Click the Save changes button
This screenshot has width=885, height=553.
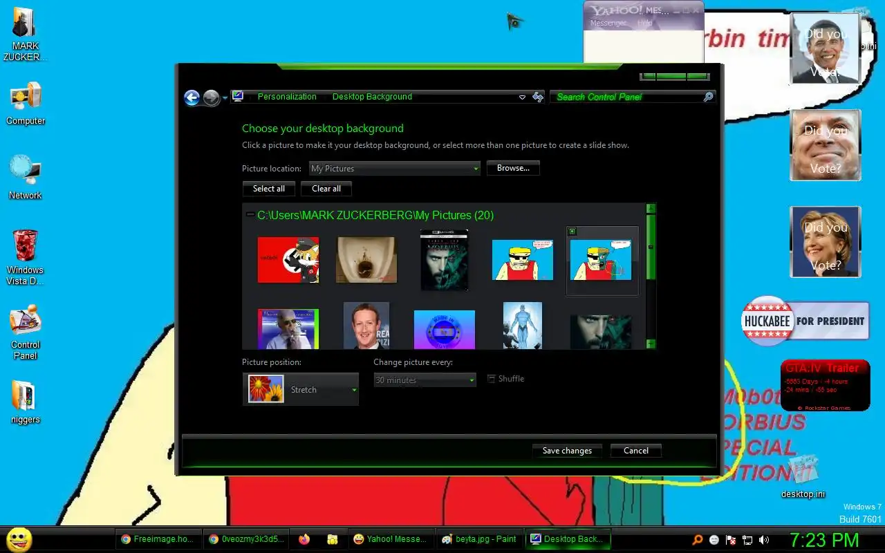(567, 451)
